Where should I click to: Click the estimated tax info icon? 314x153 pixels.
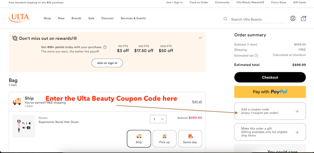pos(256,56)
